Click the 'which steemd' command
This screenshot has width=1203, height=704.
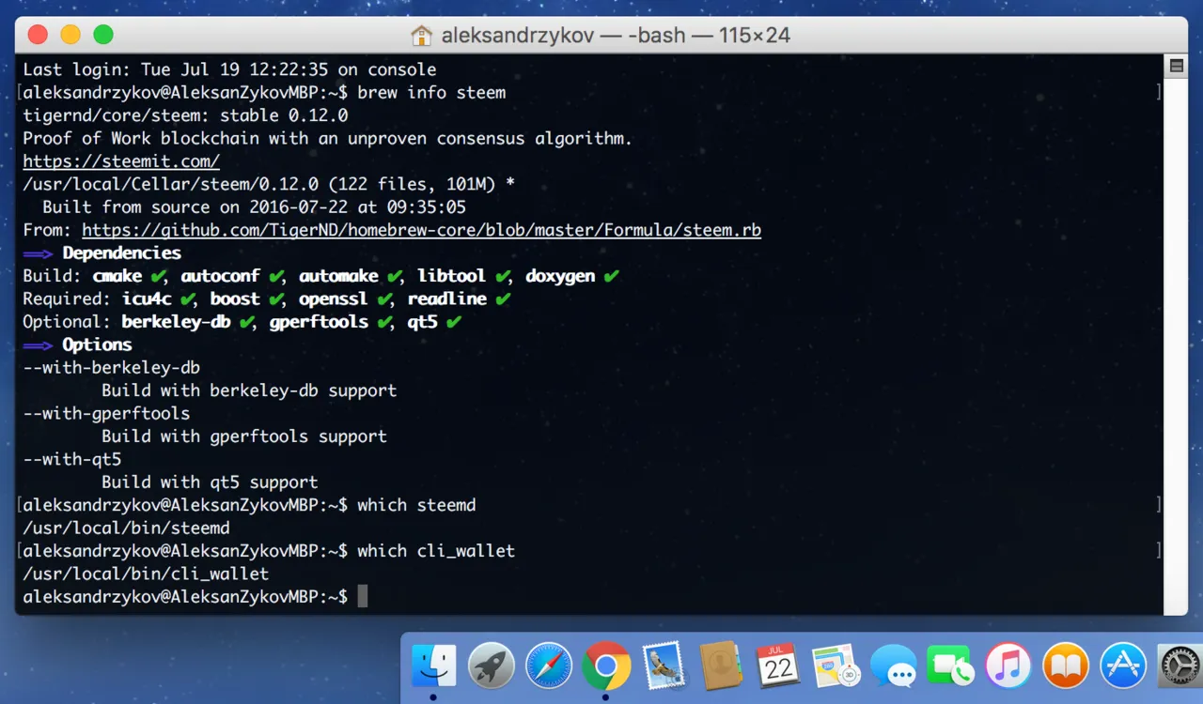(416, 505)
